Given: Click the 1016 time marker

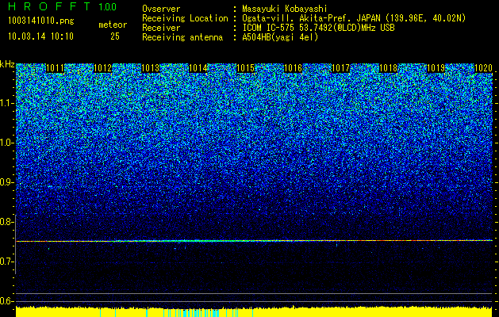Looking at the screenshot, I should tap(293, 68).
